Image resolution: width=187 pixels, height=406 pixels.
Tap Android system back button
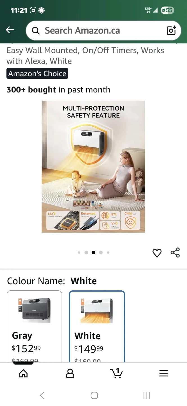(42, 396)
